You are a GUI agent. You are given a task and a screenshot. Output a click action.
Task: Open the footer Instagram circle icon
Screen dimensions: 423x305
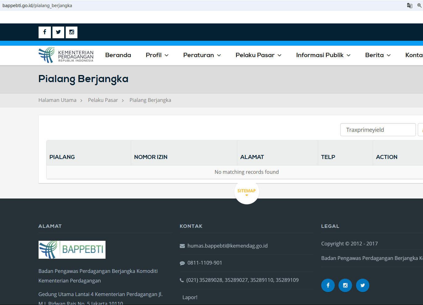click(x=345, y=285)
